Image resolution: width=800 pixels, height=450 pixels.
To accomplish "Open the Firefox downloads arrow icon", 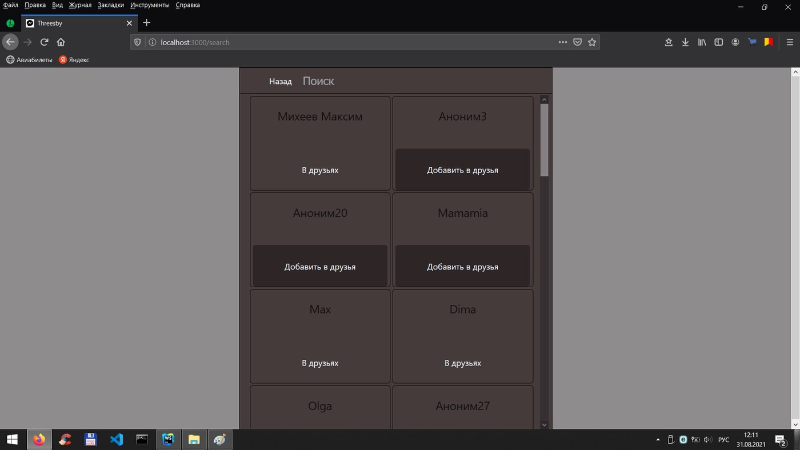I will [685, 42].
